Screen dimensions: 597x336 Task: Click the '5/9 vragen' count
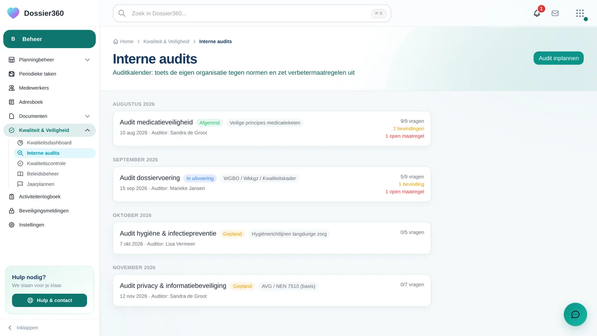[x=412, y=177]
